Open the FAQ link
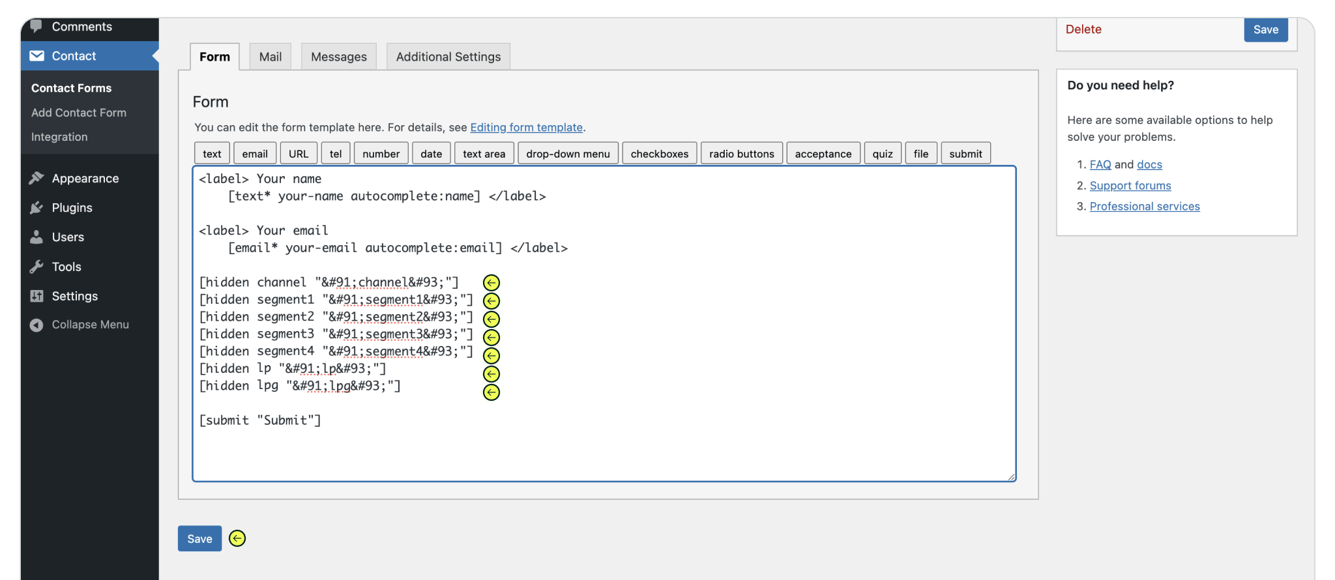This screenshot has width=1335, height=580. click(x=1100, y=165)
